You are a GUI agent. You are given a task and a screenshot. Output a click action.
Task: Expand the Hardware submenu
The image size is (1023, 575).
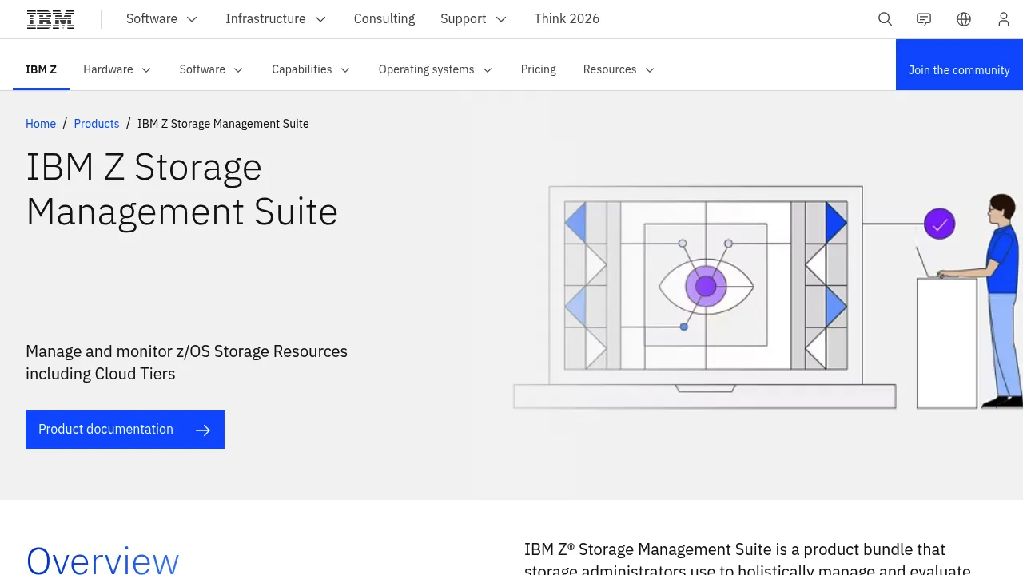(x=117, y=69)
